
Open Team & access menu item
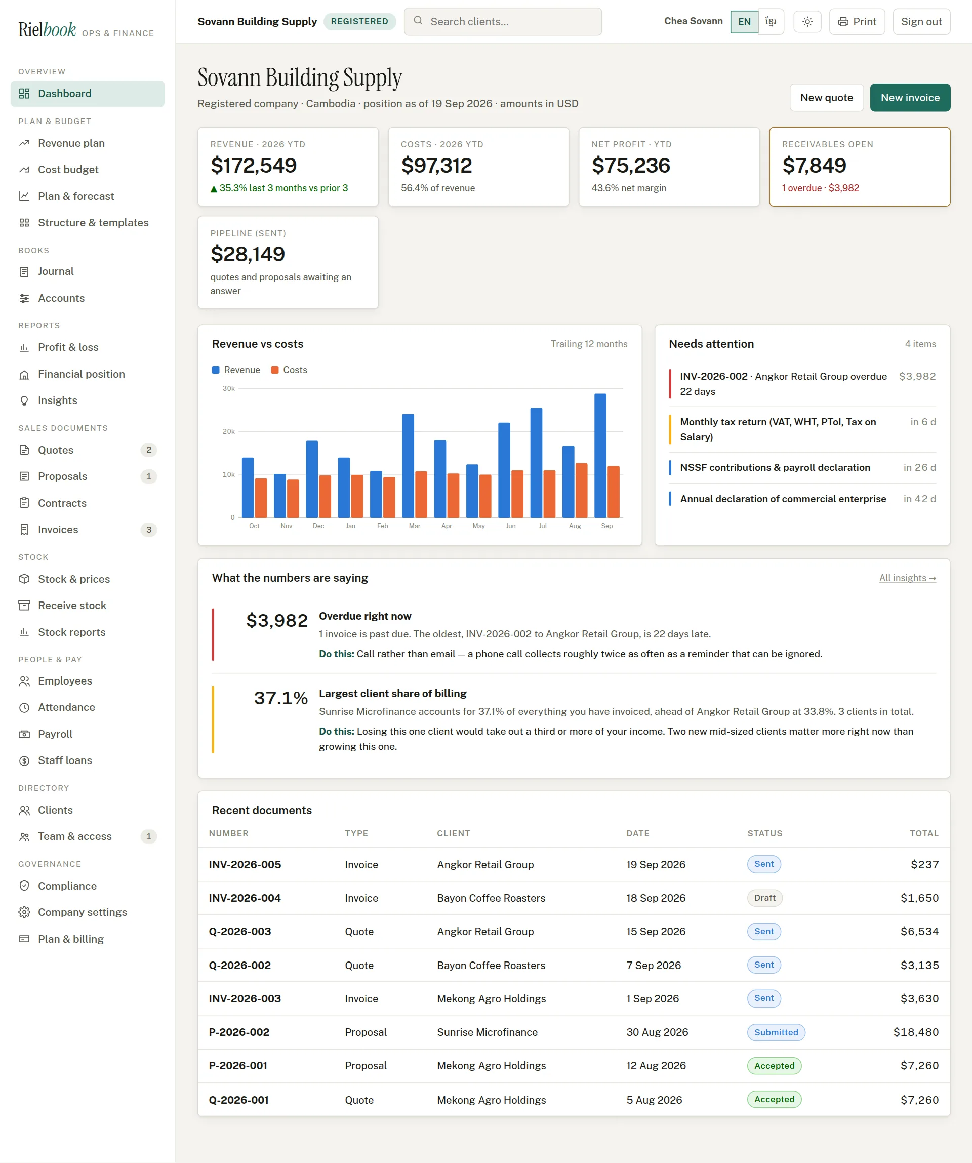pyautogui.click(x=88, y=836)
